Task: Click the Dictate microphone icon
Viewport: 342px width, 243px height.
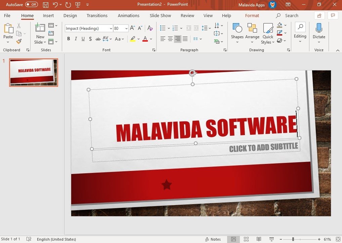Action: coord(319,27)
